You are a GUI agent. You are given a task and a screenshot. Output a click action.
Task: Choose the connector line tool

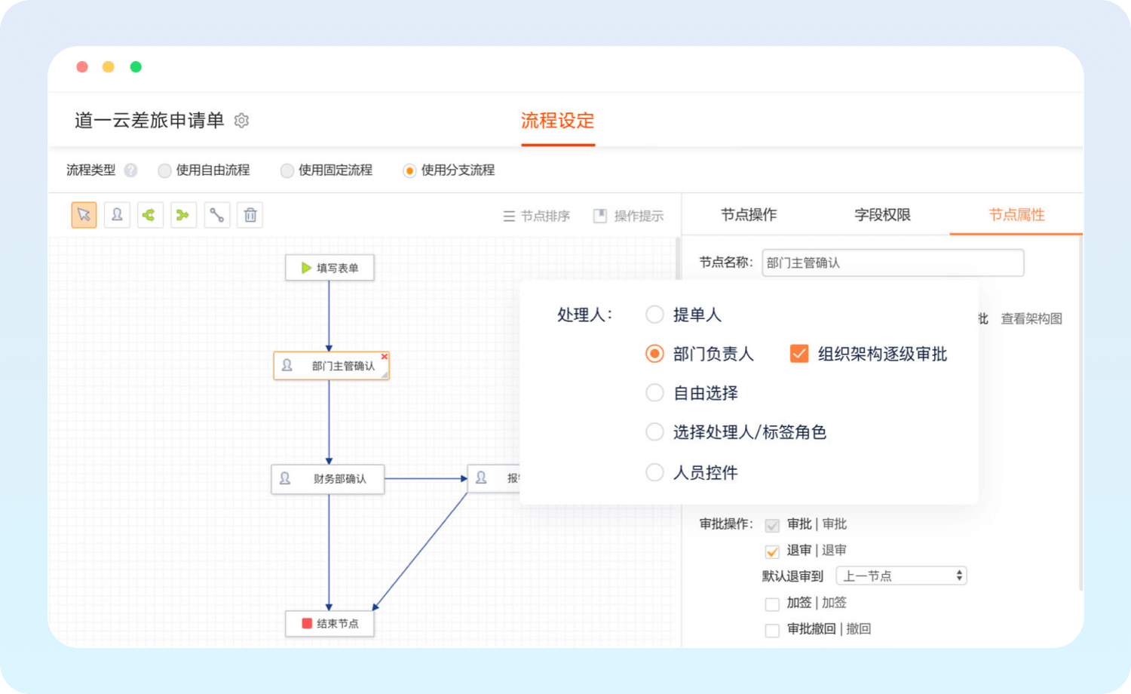[x=216, y=215]
